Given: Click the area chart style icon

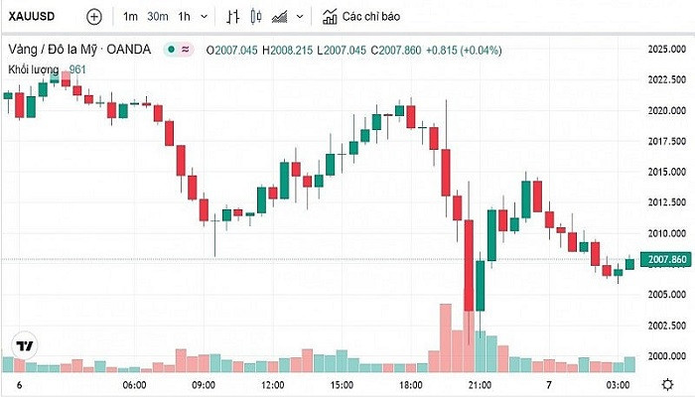Looking at the screenshot, I should (281, 17).
